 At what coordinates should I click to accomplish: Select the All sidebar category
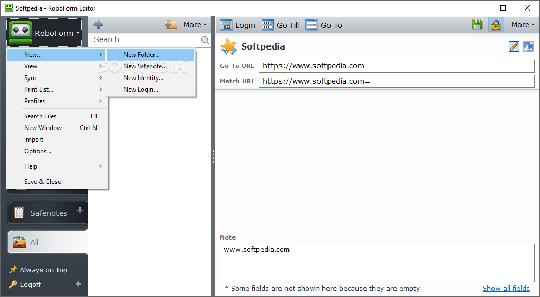pyautogui.click(x=47, y=242)
